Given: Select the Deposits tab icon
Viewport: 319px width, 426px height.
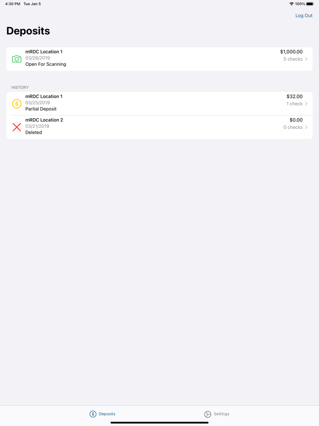Looking at the screenshot, I should pyautogui.click(x=92, y=414).
